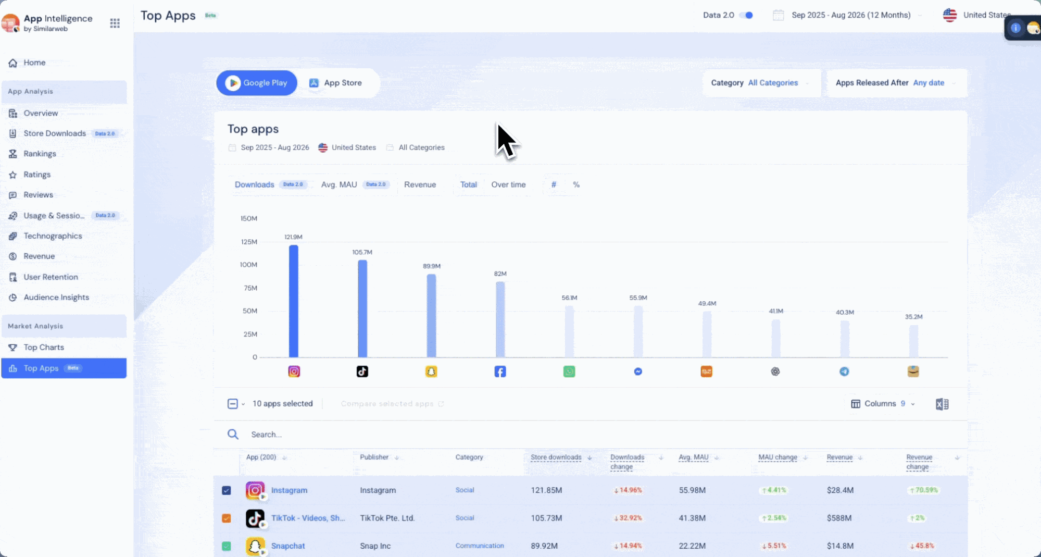
Task: Switch chart values to percent (%)
Action: pos(576,184)
